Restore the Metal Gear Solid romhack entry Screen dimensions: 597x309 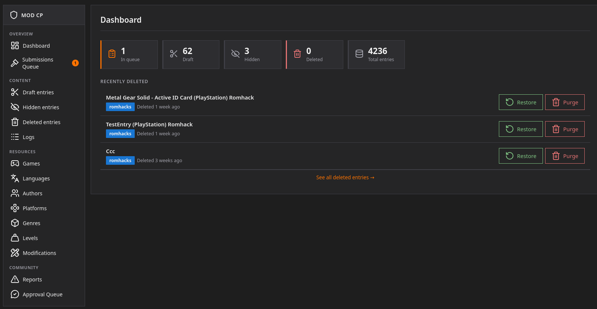(521, 102)
